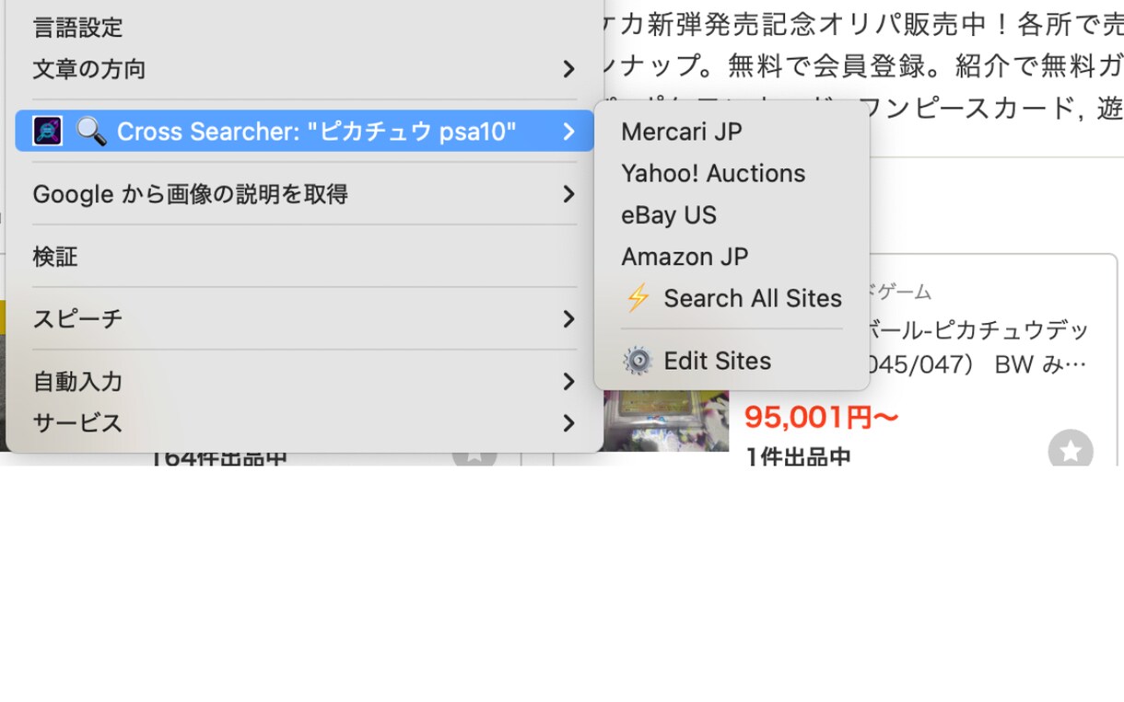This screenshot has height=702, width=1124.
Task: Open Google から画像の説明を取得 entry
Action: click(x=304, y=194)
